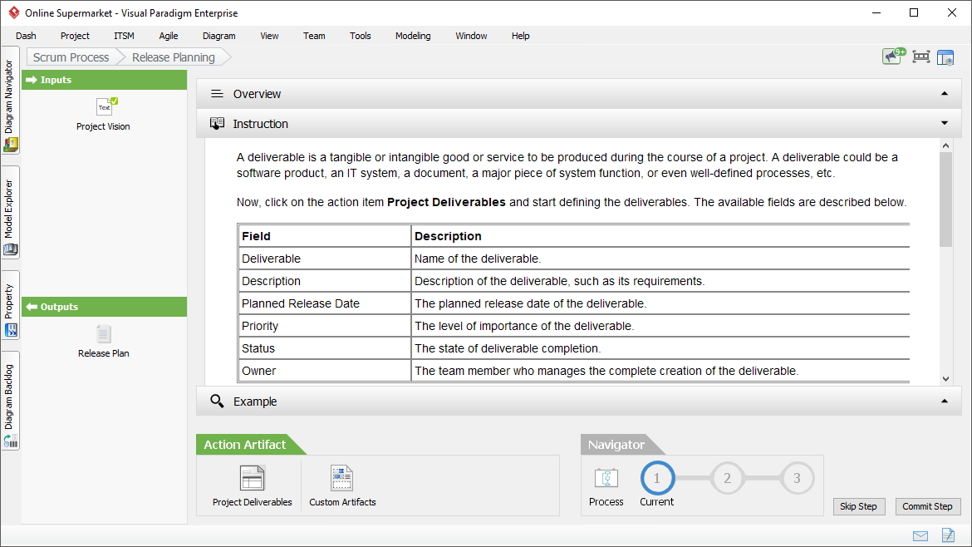The height and width of the screenshot is (547, 972).
Task: Toggle the Inputs panel header
Action: pyautogui.click(x=104, y=80)
